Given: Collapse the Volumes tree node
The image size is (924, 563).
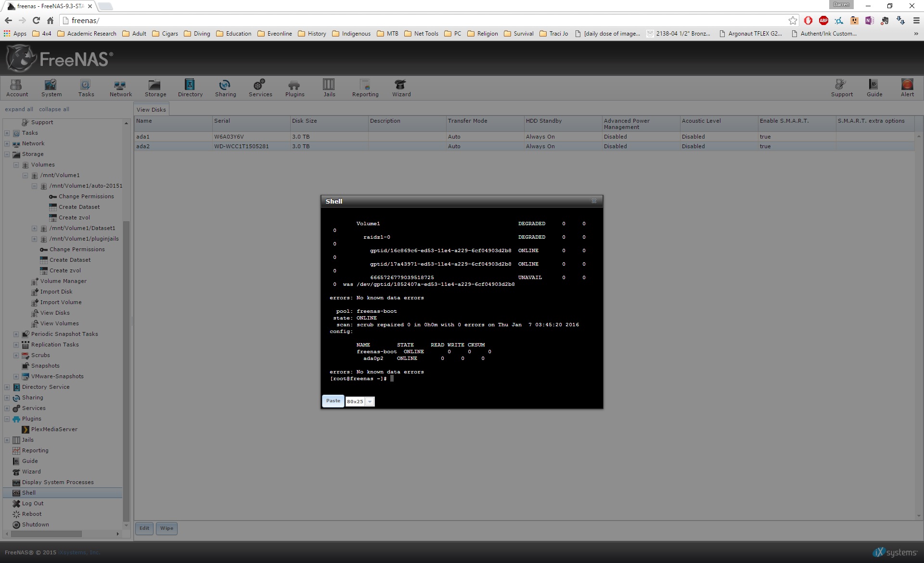Looking at the screenshot, I should click(x=16, y=165).
